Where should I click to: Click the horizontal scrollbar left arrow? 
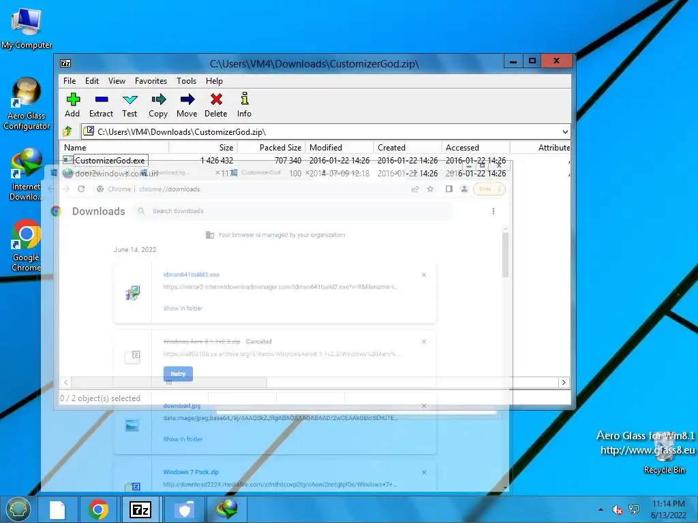[x=66, y=383]
